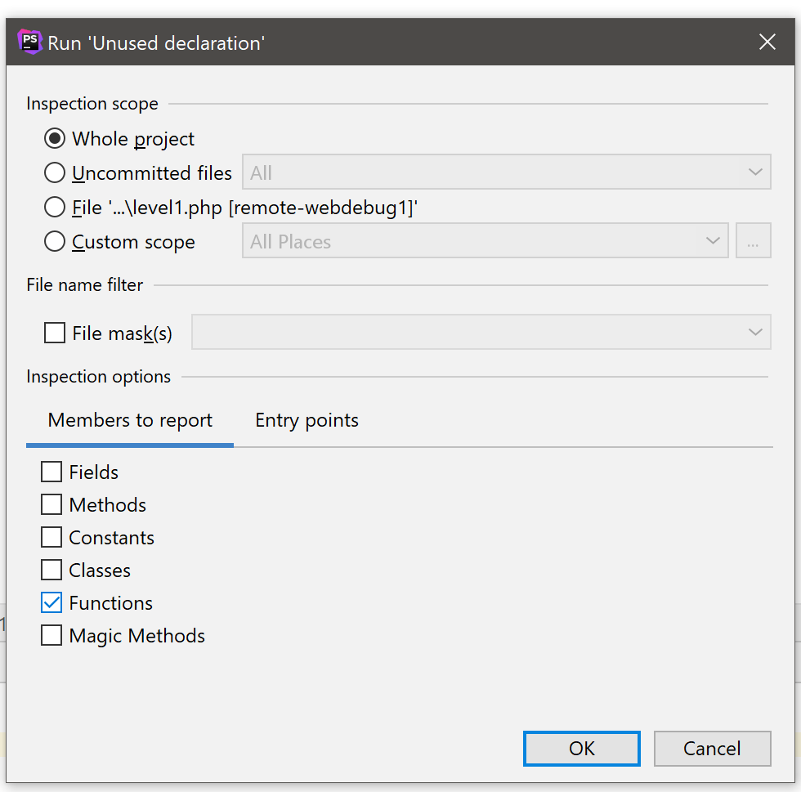This screenshot has height=792, width=801.
Task: Click the PhpStorm logo icon in title bar
Action: click(29, 42)
